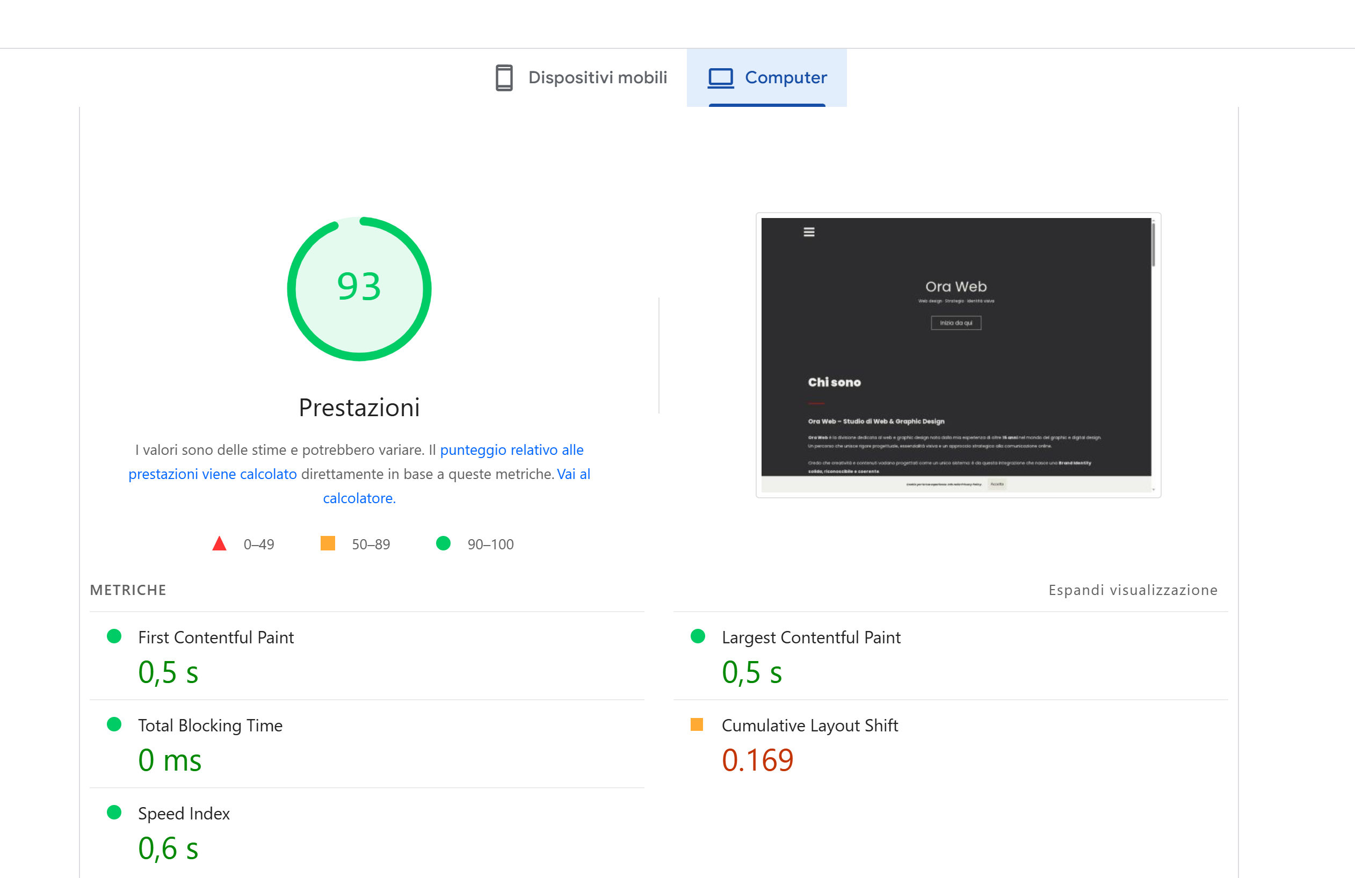The height and width of the screenshot is (878, 1355).
Task: Click the orange square 50–89 legend icon
Action: (x=328, y=543)
